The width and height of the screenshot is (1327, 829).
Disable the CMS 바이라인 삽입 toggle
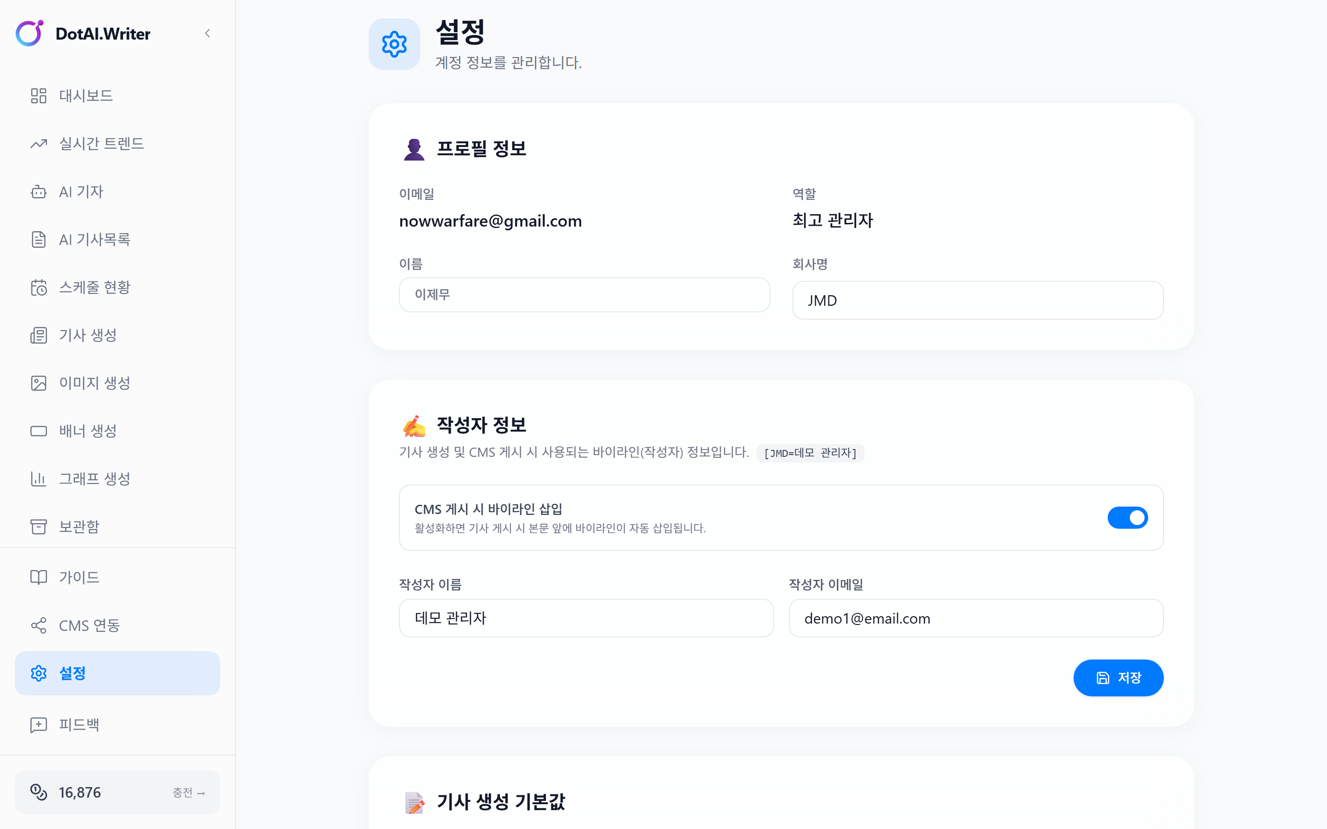point(1128,517)
